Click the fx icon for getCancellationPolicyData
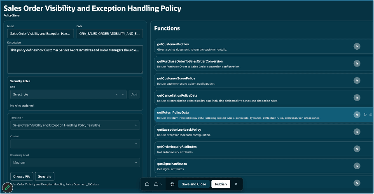Viewport: 374px width, 194px height. pos(357,97)
